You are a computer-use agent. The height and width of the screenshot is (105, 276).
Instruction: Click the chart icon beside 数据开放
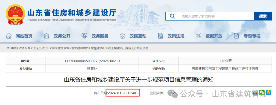(198, 36)
